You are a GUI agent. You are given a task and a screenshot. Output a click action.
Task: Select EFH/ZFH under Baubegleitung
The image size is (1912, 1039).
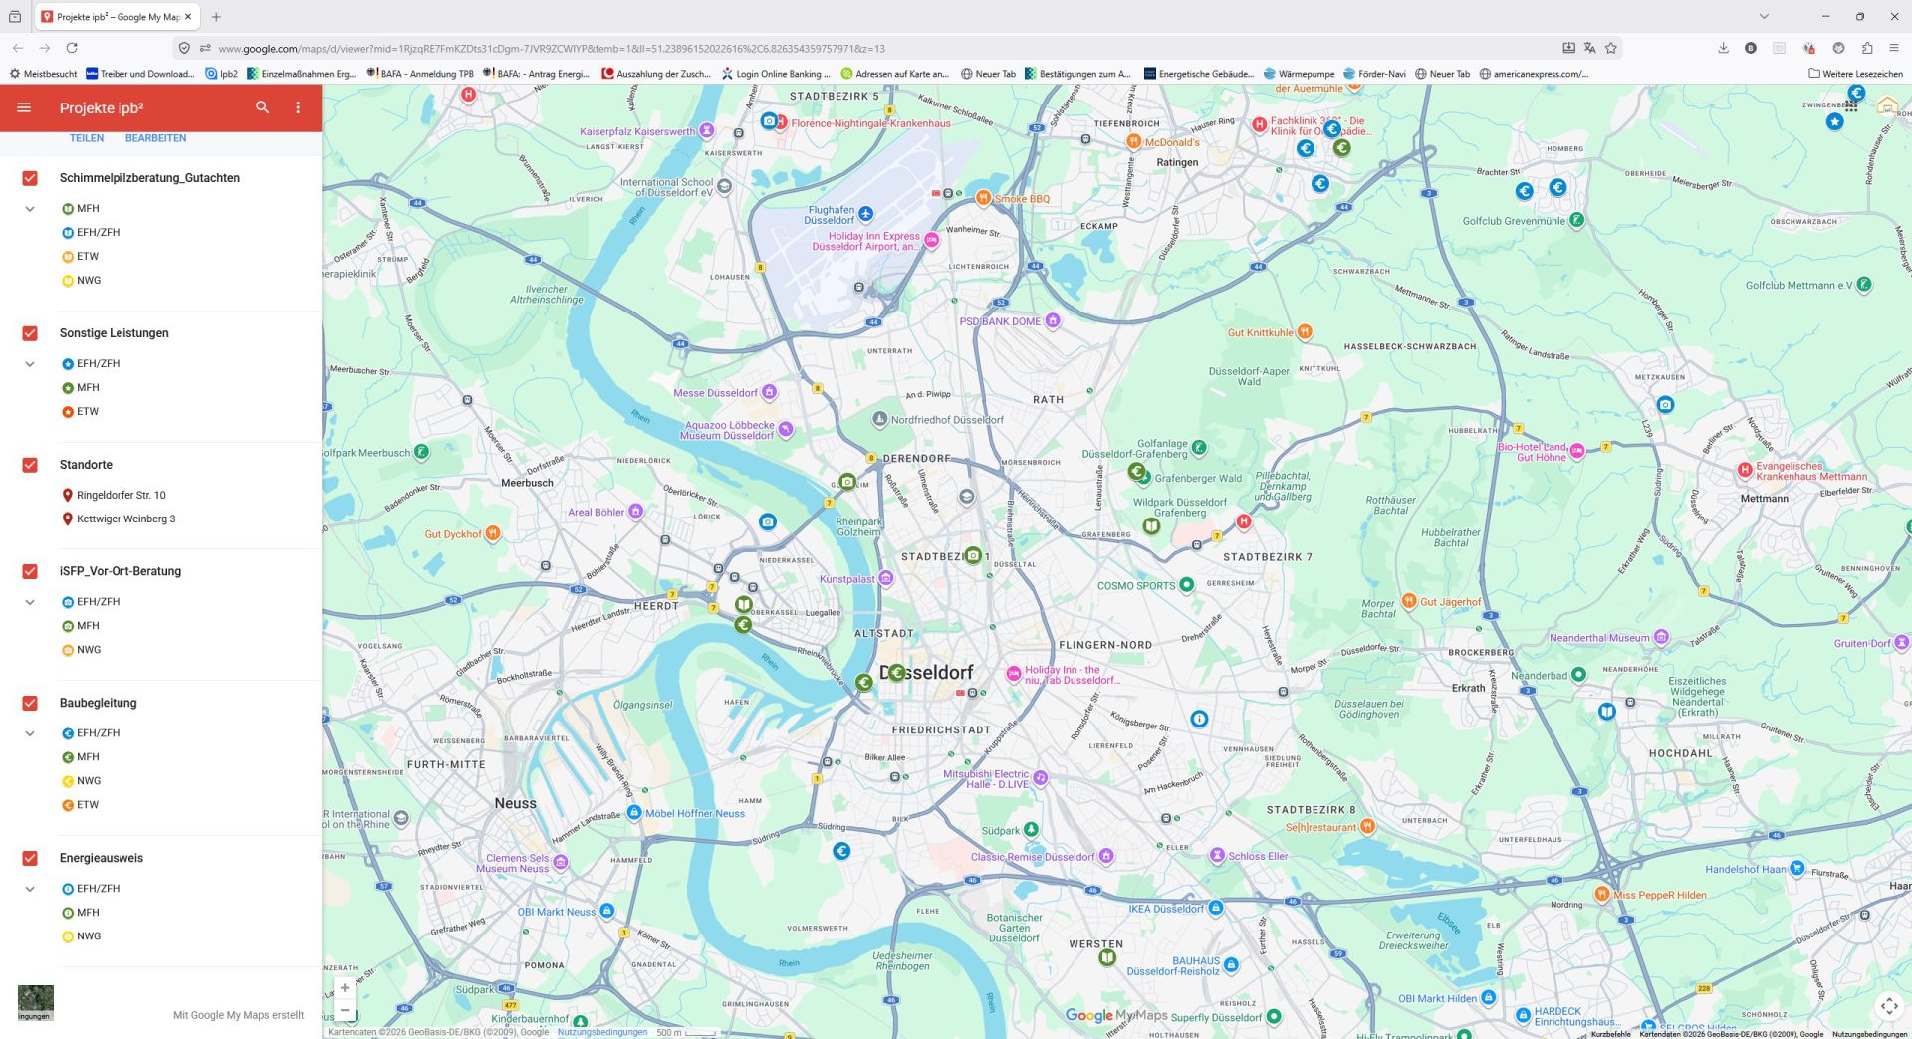98,733
